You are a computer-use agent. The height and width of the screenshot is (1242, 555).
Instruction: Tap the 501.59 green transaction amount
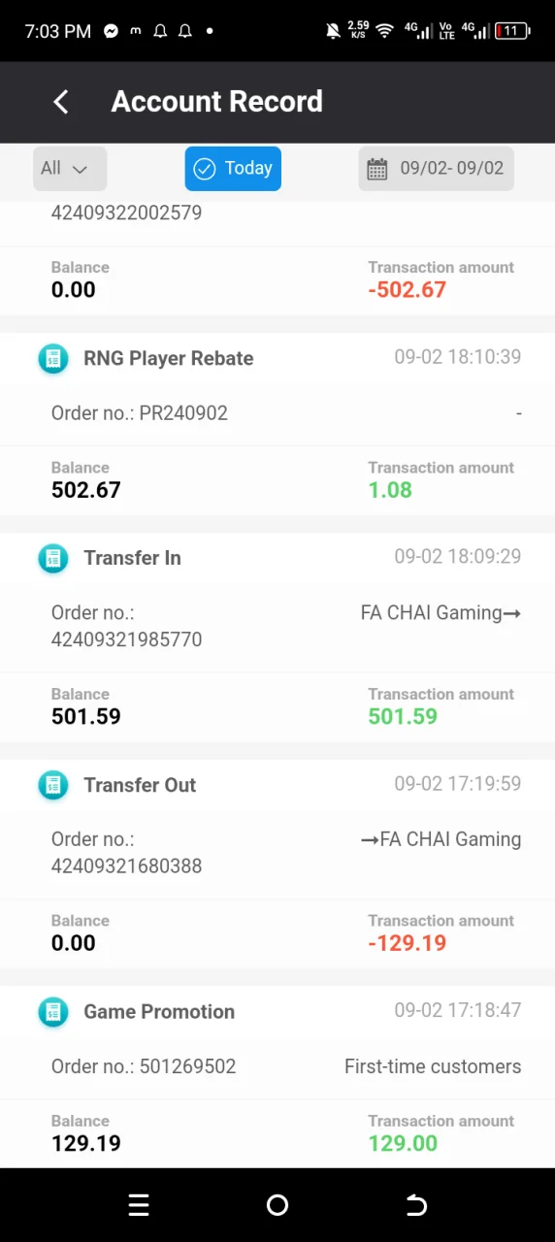(403, 716)
